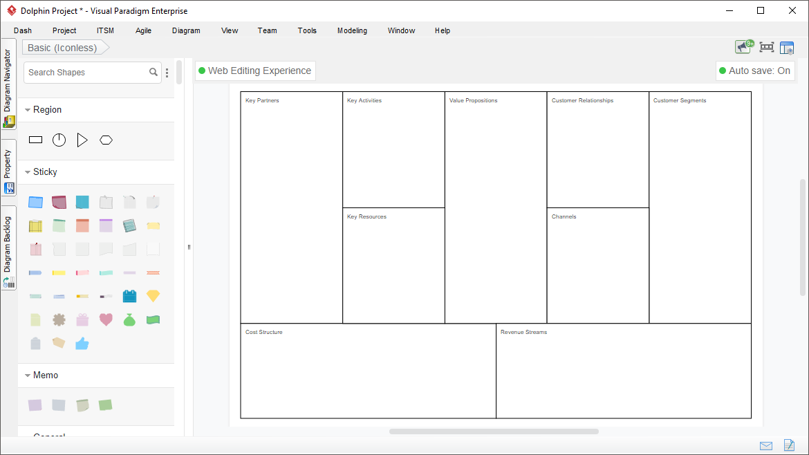Select the green banknote shape

click(154, 320)
